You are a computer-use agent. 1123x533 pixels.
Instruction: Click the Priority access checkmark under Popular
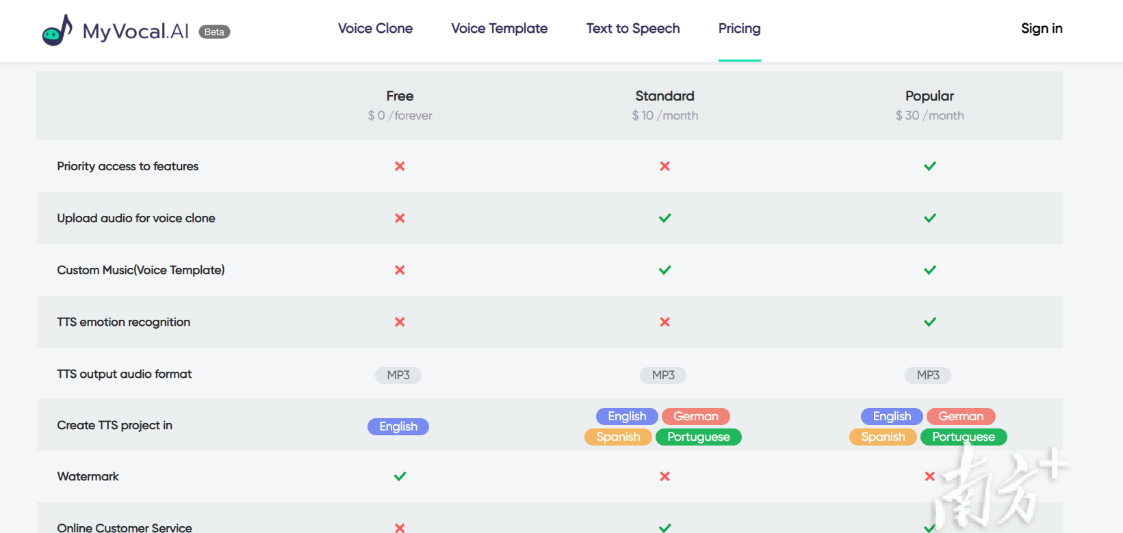click(929, 166)
